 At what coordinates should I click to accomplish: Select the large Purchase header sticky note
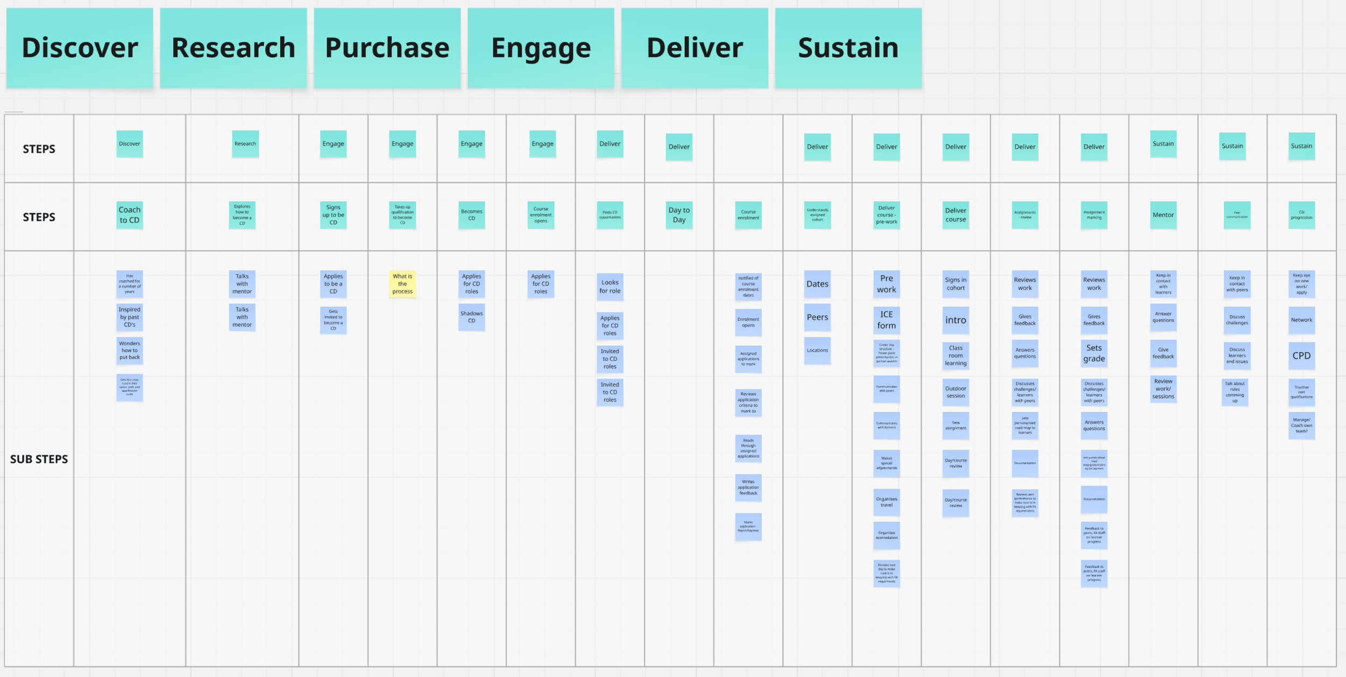[x=387, y=48]
